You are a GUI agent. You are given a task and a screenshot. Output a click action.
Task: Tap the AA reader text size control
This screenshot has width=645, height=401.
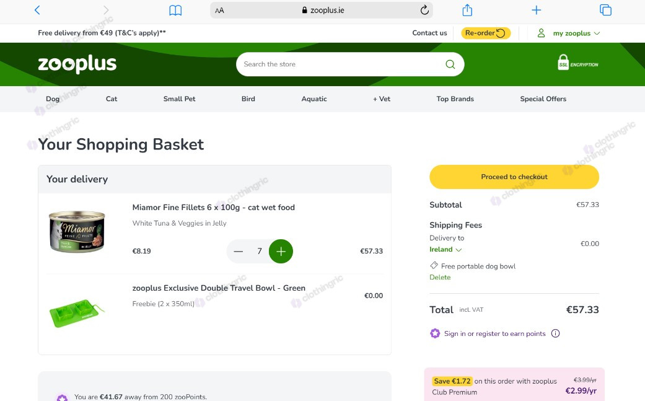point(220,11)
